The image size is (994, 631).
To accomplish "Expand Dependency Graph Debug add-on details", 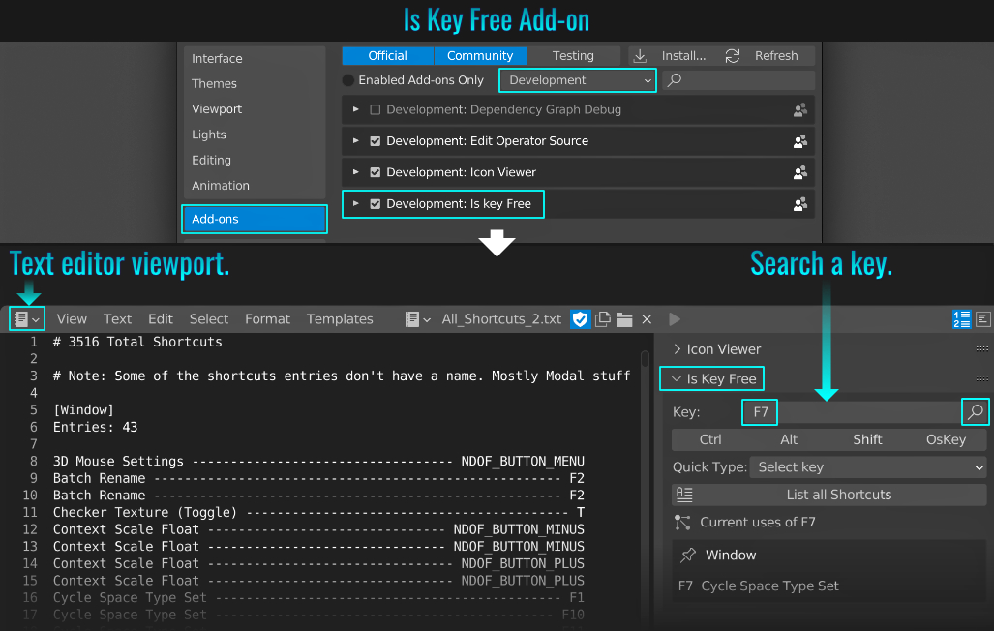I will (x=355, y=109).
